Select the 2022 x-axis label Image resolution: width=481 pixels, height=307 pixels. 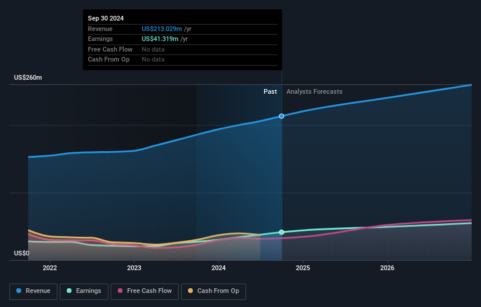pos(50,268)
